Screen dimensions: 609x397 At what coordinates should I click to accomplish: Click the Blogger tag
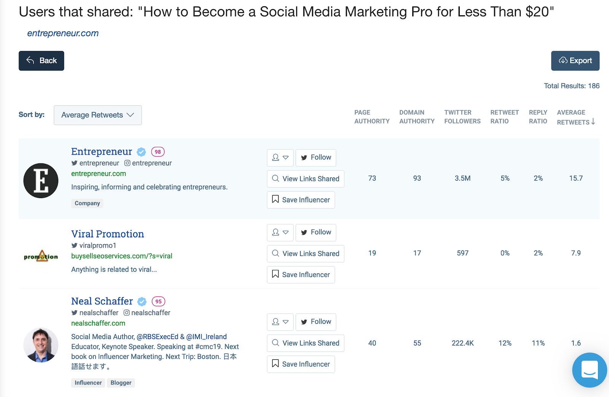coord(121,383)
